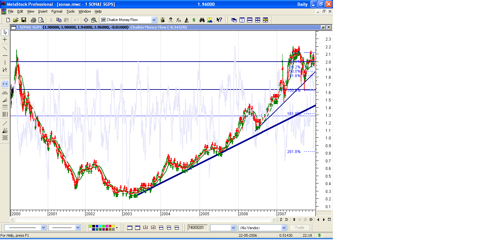Click the Tile windows in columns icon
The image size is (487, 249).
point(242,20)
